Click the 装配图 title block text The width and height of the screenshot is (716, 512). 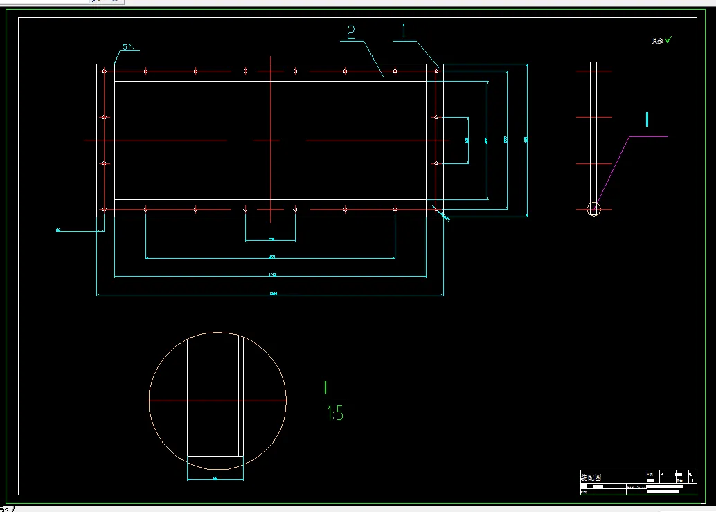(591, 478)
